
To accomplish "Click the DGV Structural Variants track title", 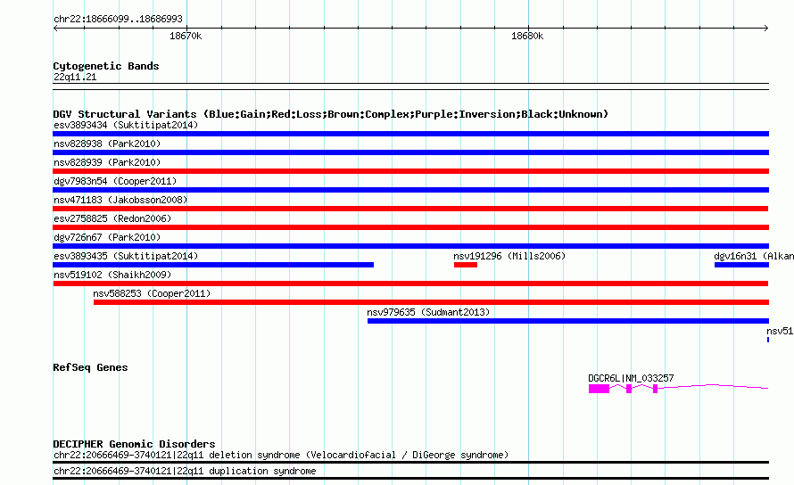I will click(330, 114).
